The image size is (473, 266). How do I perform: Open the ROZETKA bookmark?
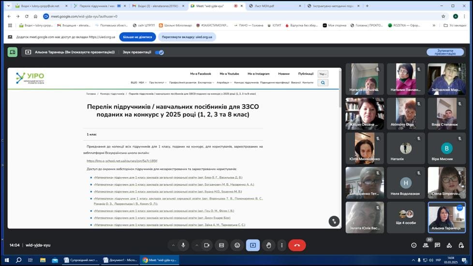404,25
